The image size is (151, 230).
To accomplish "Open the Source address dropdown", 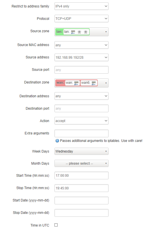I will (x=81, y=57).
